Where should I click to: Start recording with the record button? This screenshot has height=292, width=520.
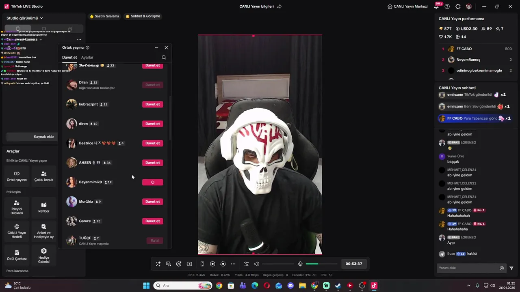(x=212, y=264)
